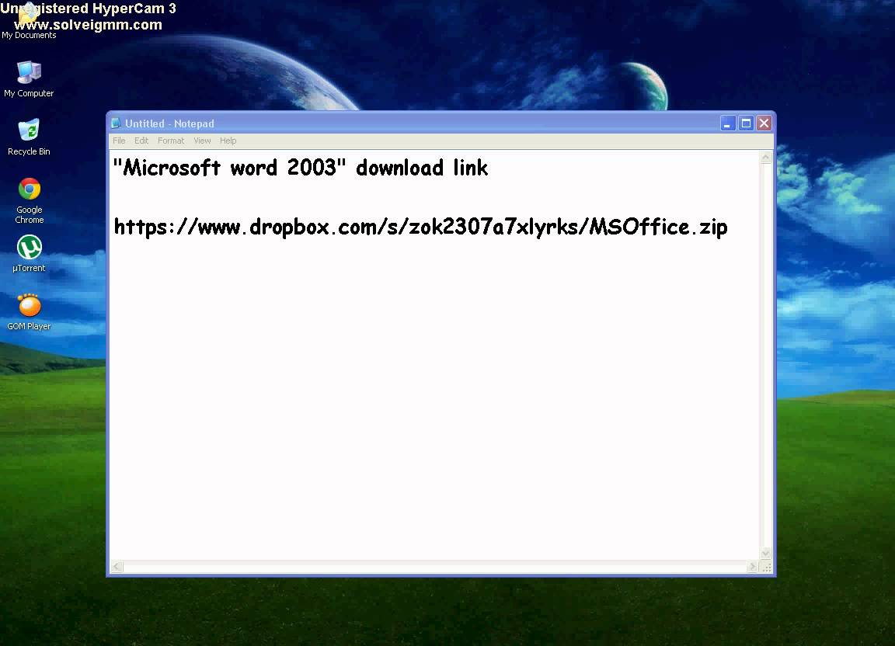The width and height of the screenshot is (895, 646).
Task: Click the horizontal scrollbar right arrow
Action: coord(752,567)
